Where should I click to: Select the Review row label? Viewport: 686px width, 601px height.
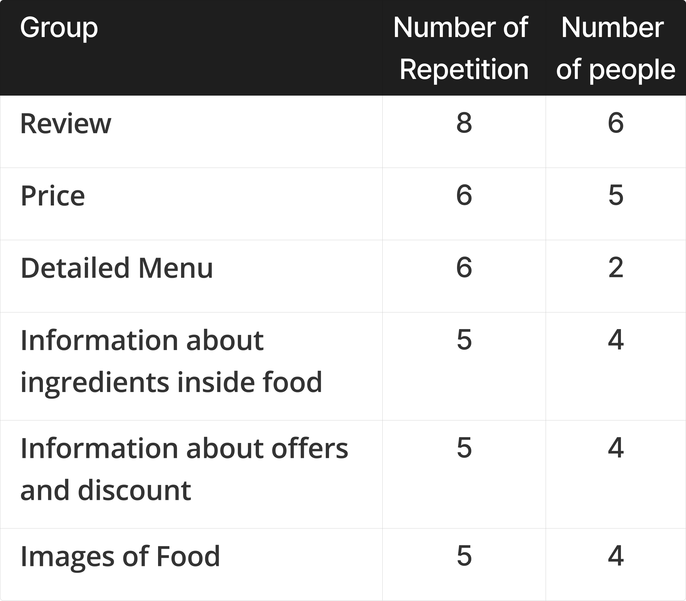(65, 123)
